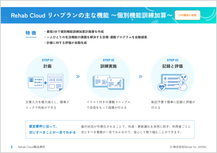Viewport: 217px width, 153px height.
Task: Click the heart rate icon in STEP 03
Action: click(x=162, y=87)
